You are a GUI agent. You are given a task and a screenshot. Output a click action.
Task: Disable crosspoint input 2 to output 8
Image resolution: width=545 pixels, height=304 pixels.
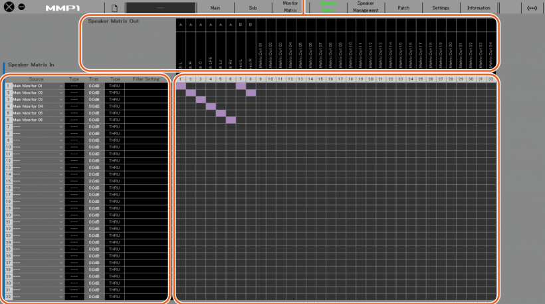pos(251,92)
